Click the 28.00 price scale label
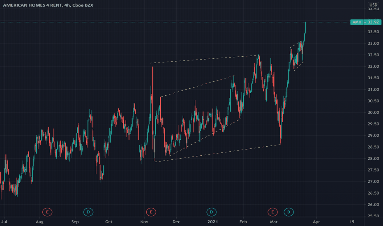Screen dimensions: 383x226 (x=374, y=158)
